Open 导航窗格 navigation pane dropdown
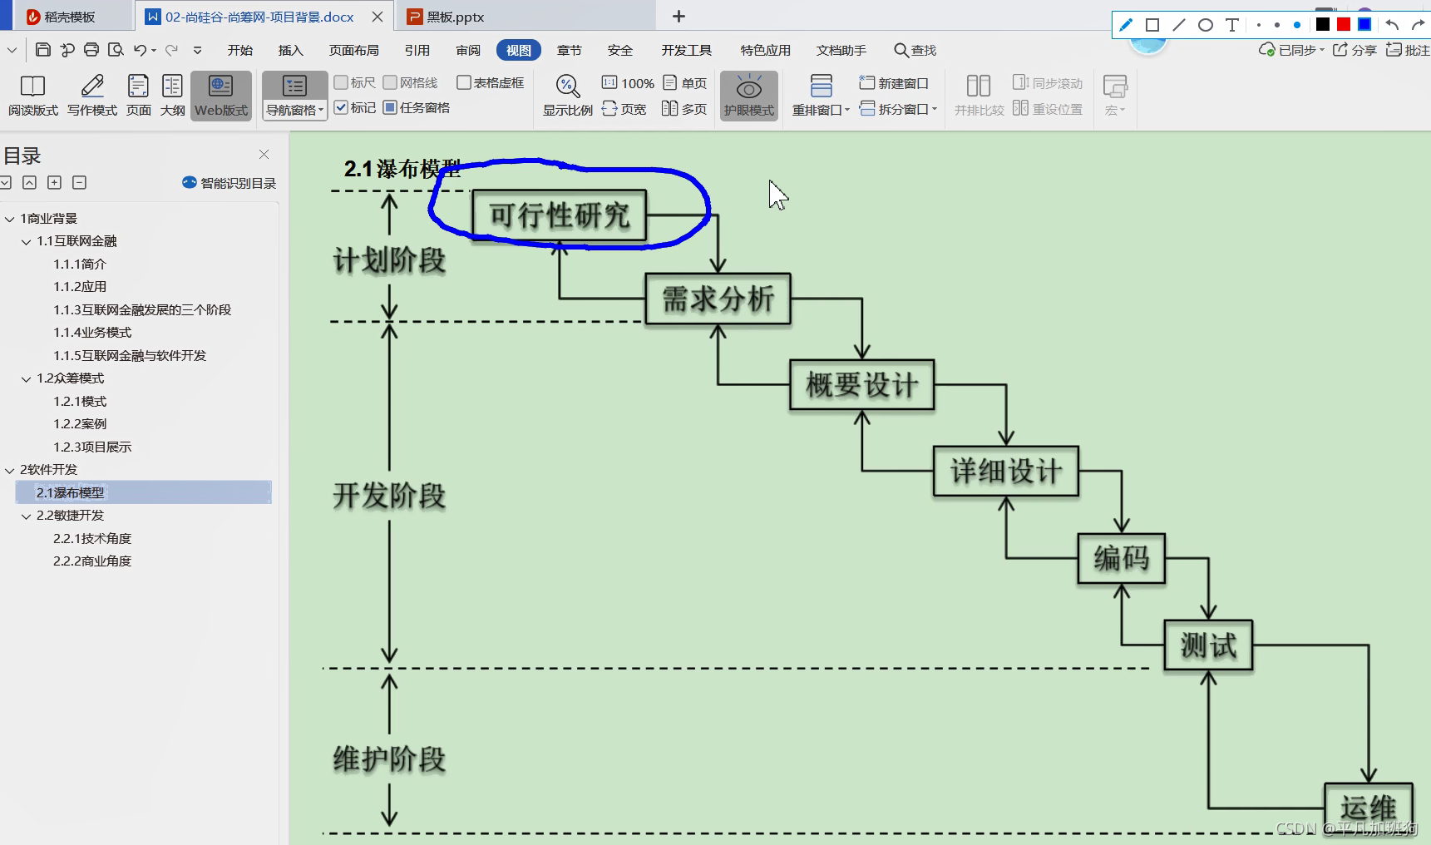The height and width of the screenshot is (845, 1431). coord(295,110)
